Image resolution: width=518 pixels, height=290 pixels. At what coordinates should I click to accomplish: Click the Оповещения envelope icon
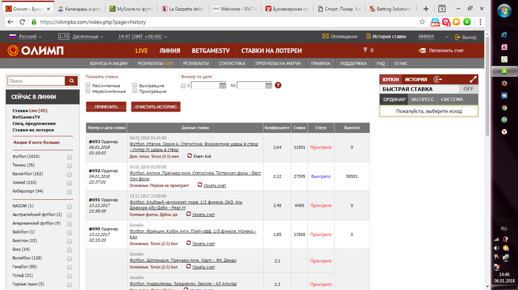tap(326, 37)
